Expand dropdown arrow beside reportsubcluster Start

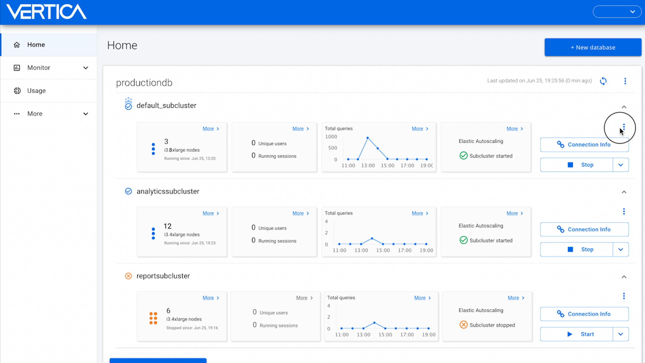click(x=621, y=334)
